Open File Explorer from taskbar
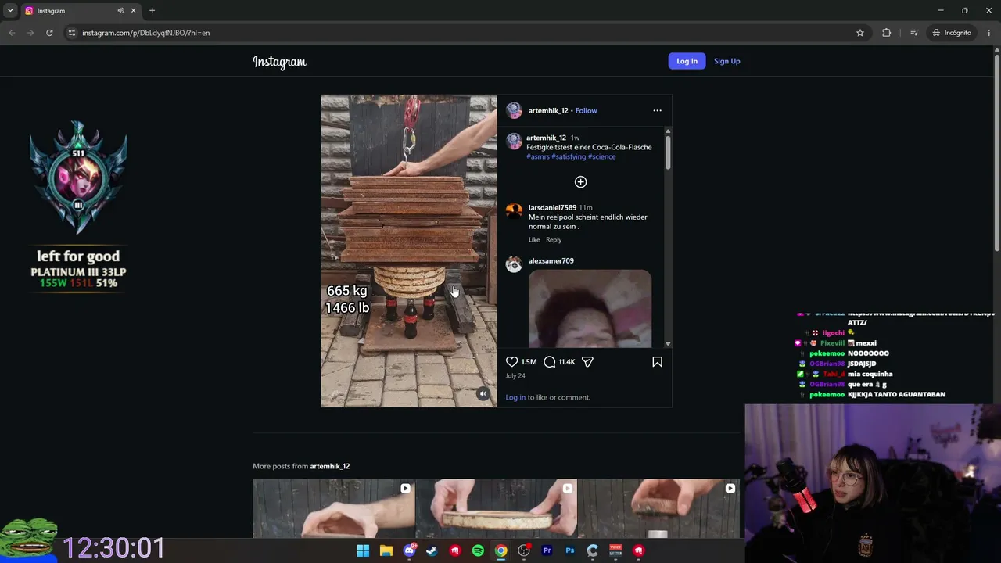 pyautogui.click(x=386, y=550)
